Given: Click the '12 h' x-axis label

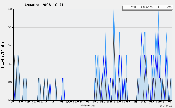Looking at the screenshot, I should pyautogui.click(x=96, y=102).
